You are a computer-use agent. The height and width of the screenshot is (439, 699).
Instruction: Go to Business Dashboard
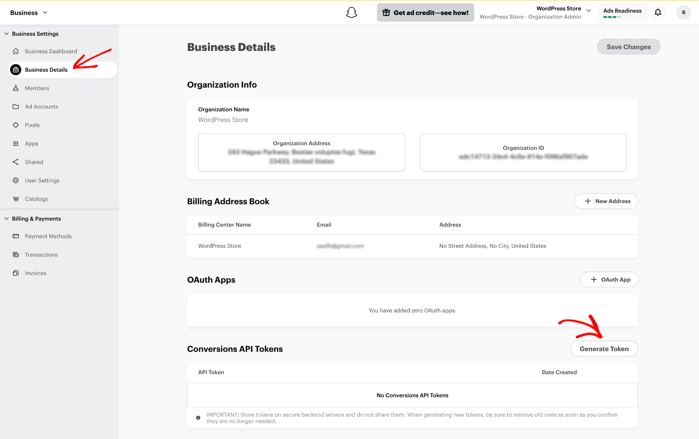coord(51,51)
